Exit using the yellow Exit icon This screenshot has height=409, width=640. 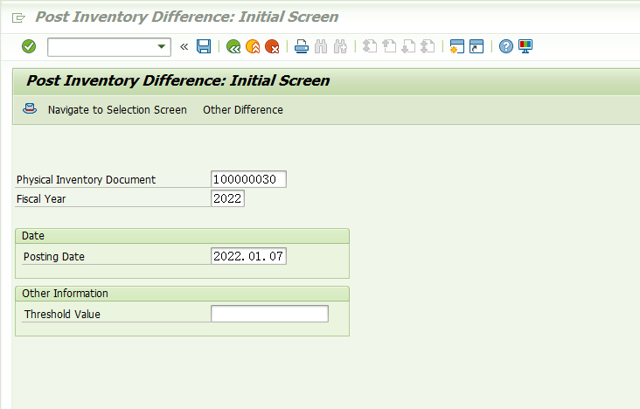point(253,46)
